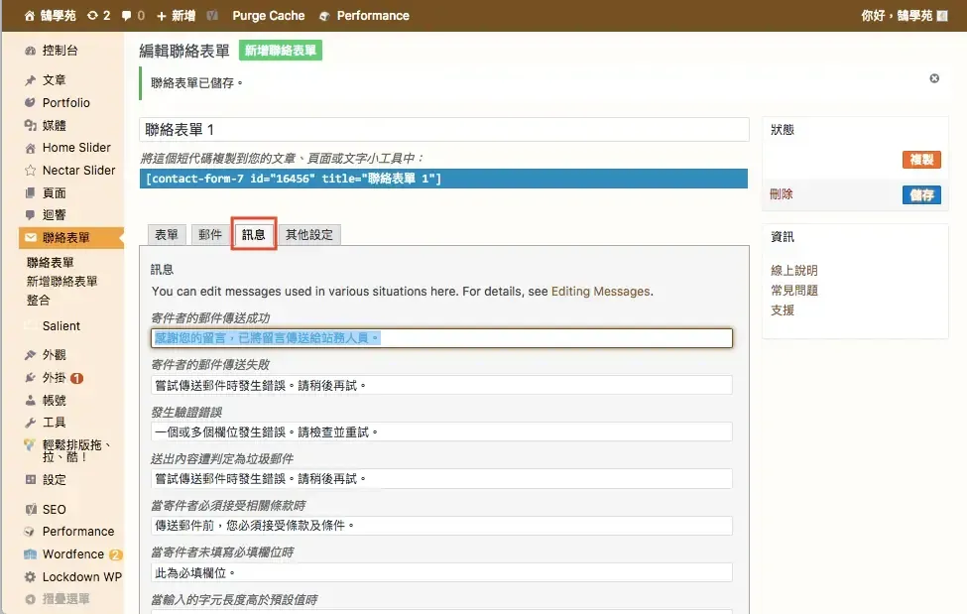967x614 pixels.
Task: Click the 設定 settings icon
Action: click(x=30, y=479)
